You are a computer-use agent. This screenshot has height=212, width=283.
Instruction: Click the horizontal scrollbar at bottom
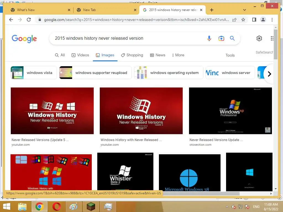(x=201, y=194)
